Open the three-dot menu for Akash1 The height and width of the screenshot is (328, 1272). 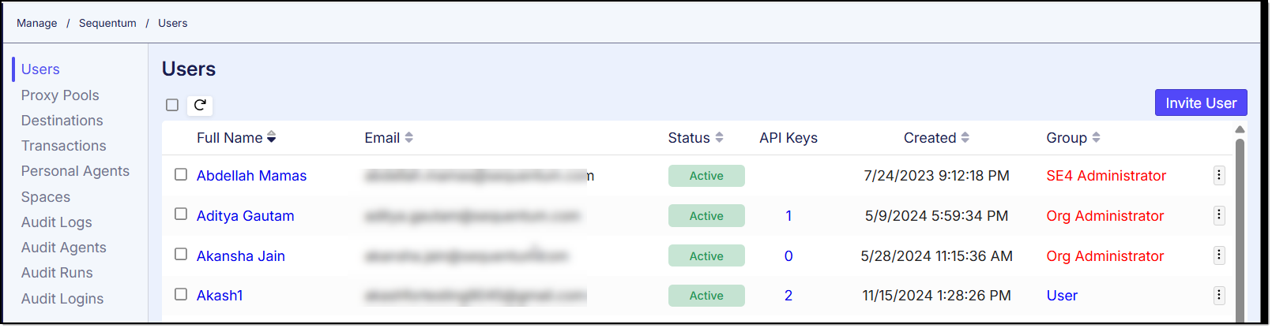(1219, 295)
